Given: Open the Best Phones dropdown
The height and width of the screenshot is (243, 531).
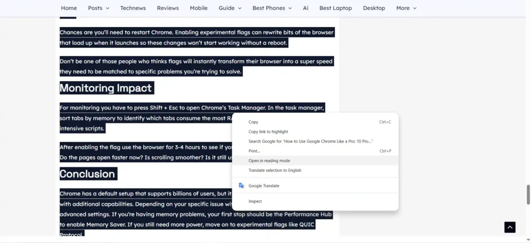Looking at the screenshot, I should tap(272, 8).
